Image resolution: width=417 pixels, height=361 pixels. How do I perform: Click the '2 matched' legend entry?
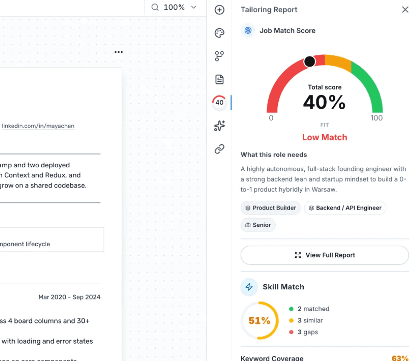click(x=309, y=309)
